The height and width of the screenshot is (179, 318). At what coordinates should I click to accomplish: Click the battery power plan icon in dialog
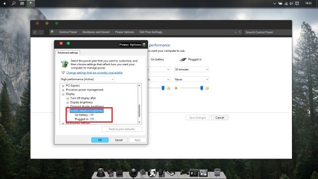(x=65, y=64)
